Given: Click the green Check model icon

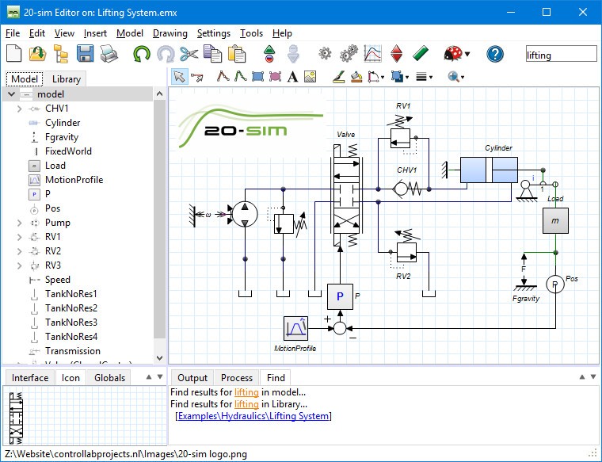Looking at the screenshot, I should [x=421, y=53].
